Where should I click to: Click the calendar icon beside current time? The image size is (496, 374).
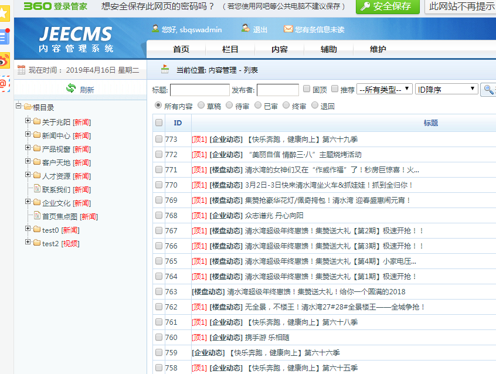pos(21,70)
